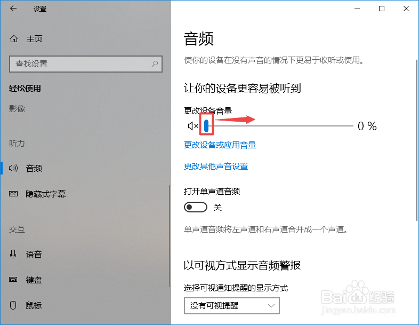Click the 查找设置 search field
Screen dimensions: 419x325
pyautogui.click(x=86, y=64)
